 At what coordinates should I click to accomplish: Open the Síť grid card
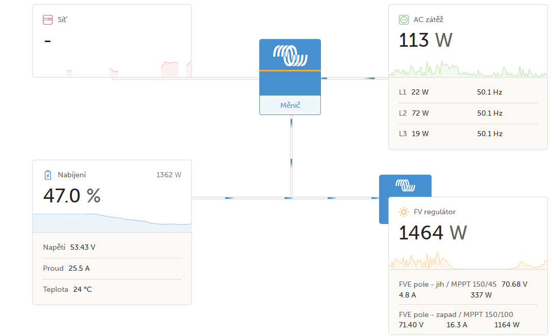tap(112, 41)
